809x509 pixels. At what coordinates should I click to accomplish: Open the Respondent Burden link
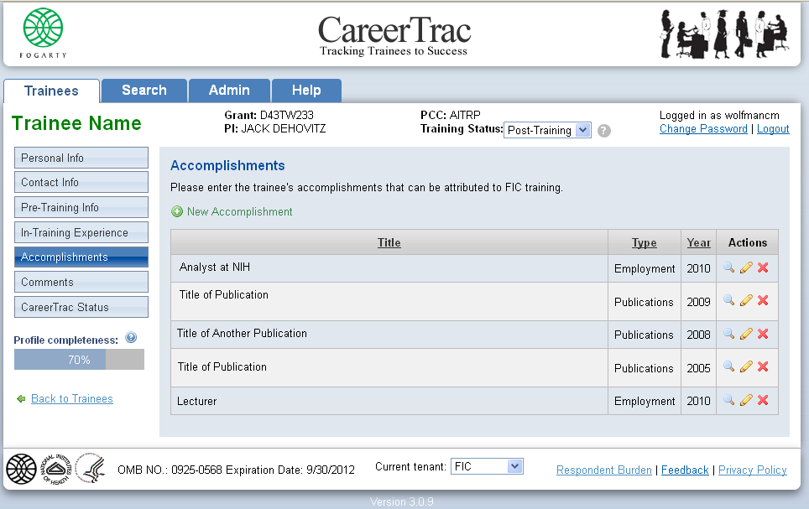pos(603,470)
